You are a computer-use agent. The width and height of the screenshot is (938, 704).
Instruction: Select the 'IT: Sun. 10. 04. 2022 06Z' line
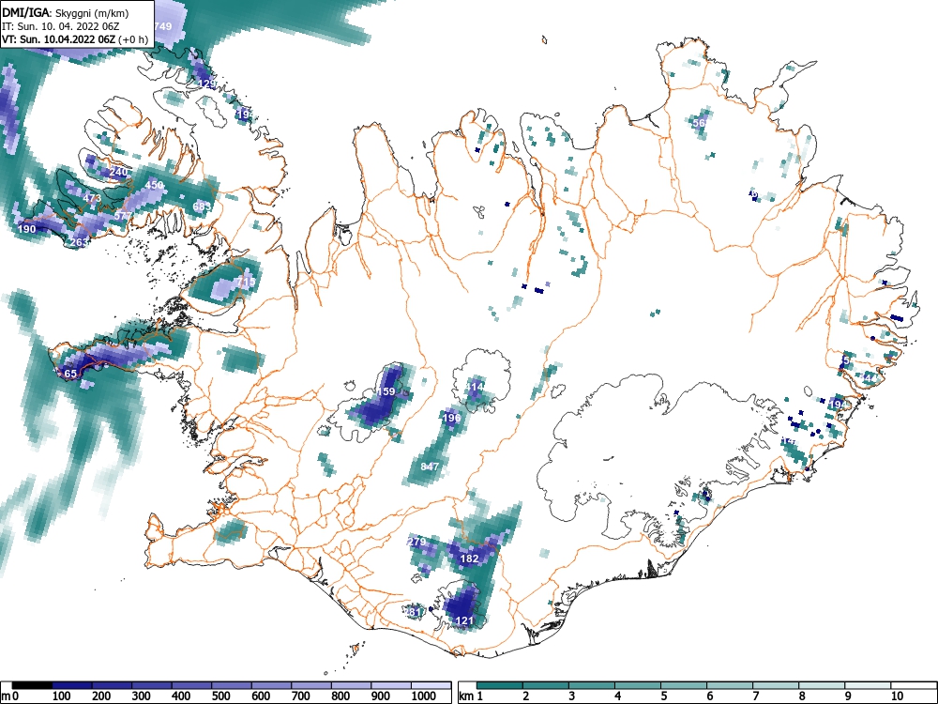point(61,26)
